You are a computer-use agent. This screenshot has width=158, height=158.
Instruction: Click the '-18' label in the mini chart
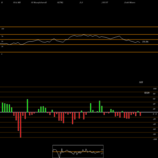102,150
